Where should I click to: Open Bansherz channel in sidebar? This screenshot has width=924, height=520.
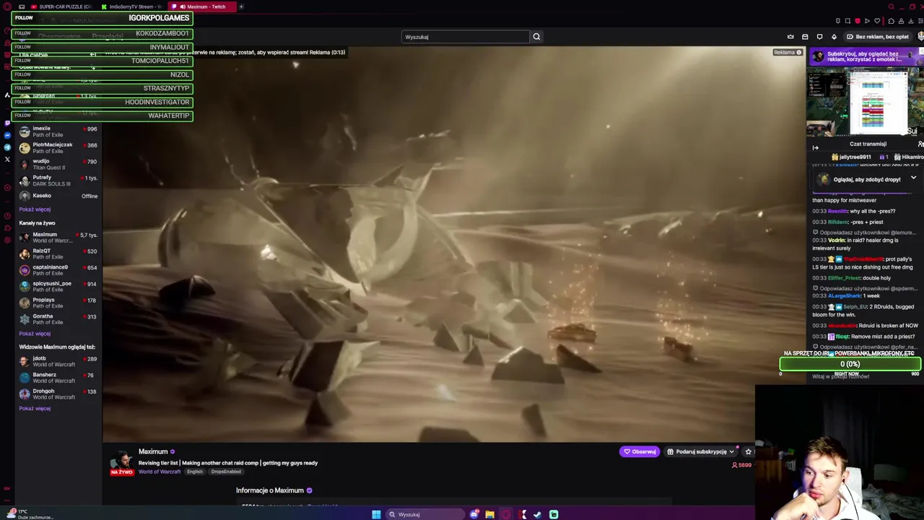(58, 378)
